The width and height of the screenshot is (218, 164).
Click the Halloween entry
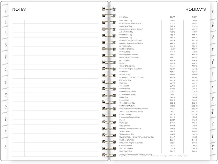(124, 123)
